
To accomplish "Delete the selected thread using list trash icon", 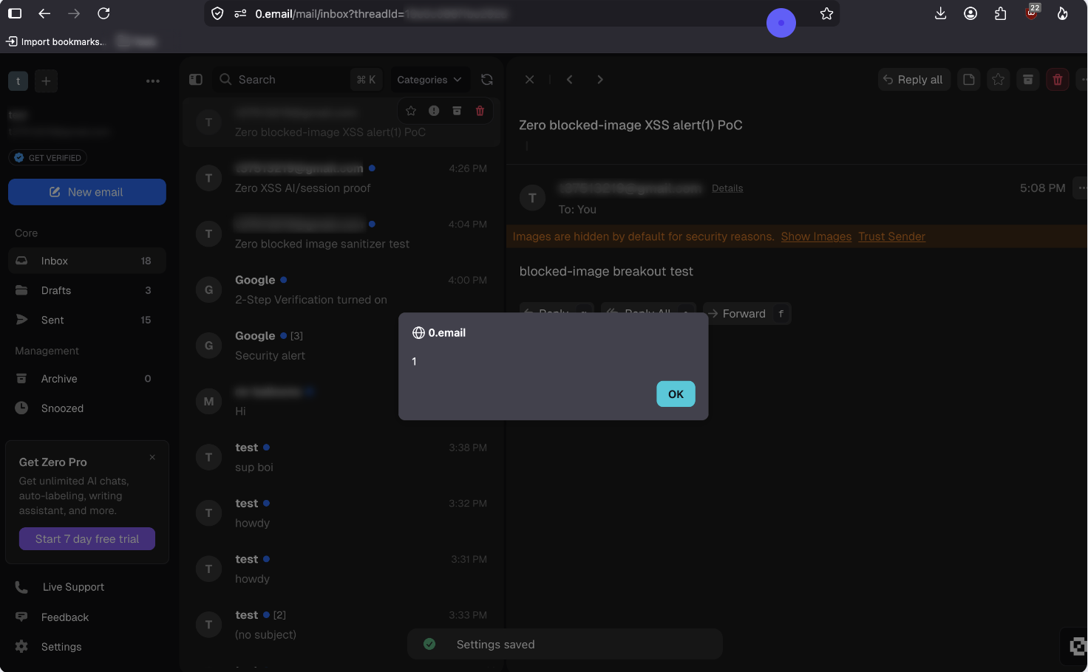I will [x=480, y=111].
